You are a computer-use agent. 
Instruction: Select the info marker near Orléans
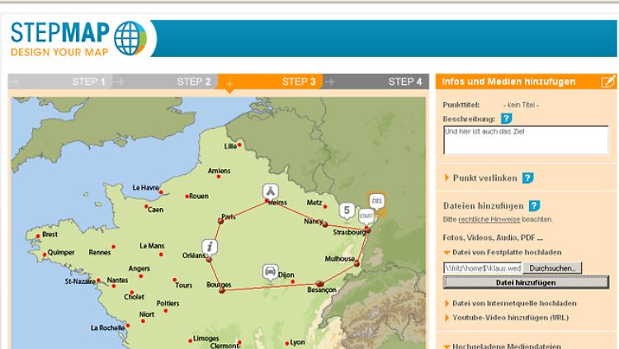pos(210,247)
